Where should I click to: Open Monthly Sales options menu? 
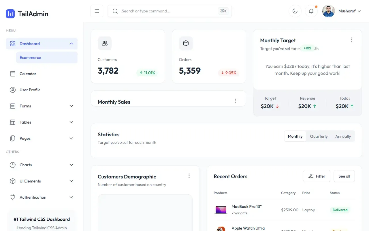(x=236, y=101)
